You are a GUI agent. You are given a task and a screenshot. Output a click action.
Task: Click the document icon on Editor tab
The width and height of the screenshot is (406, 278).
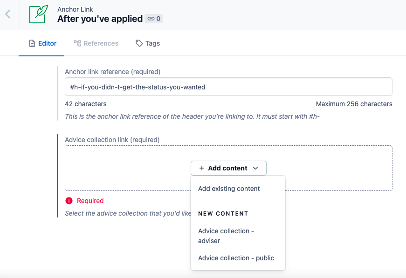[x=32, y=43]
